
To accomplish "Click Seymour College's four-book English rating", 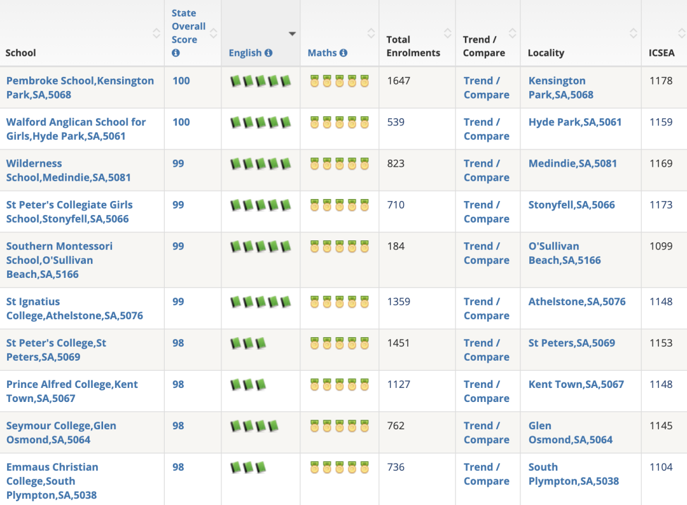I will (254, 426).
